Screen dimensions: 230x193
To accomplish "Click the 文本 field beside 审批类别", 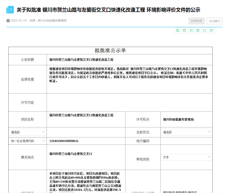I will [x=186, y=157].
